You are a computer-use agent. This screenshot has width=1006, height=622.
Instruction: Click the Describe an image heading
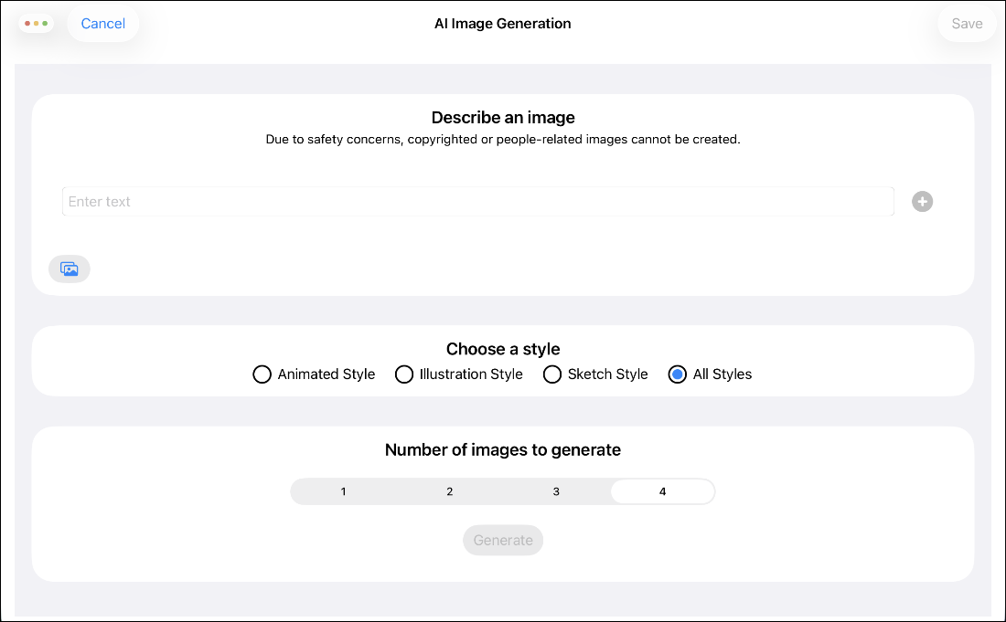pyautogui.click(x=503, y=118)
